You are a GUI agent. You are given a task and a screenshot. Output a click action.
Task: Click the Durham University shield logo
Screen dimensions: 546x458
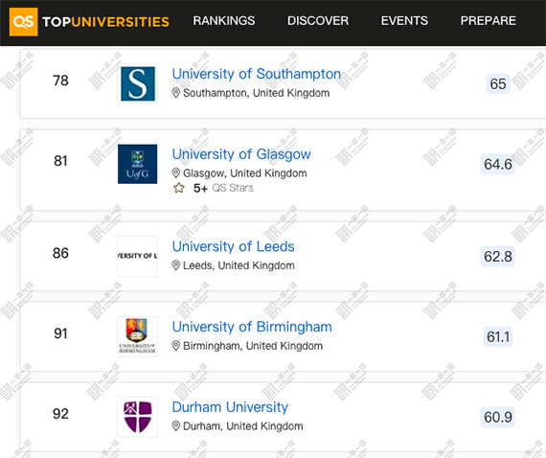tap(138, 417)
